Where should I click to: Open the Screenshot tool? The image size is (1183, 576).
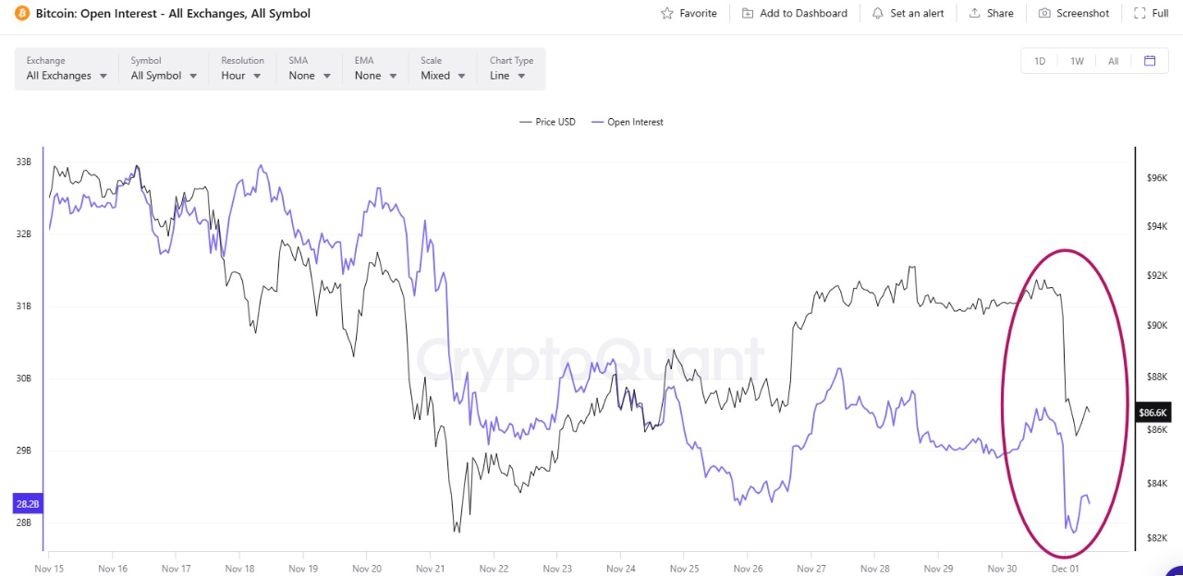(1073, 13)
